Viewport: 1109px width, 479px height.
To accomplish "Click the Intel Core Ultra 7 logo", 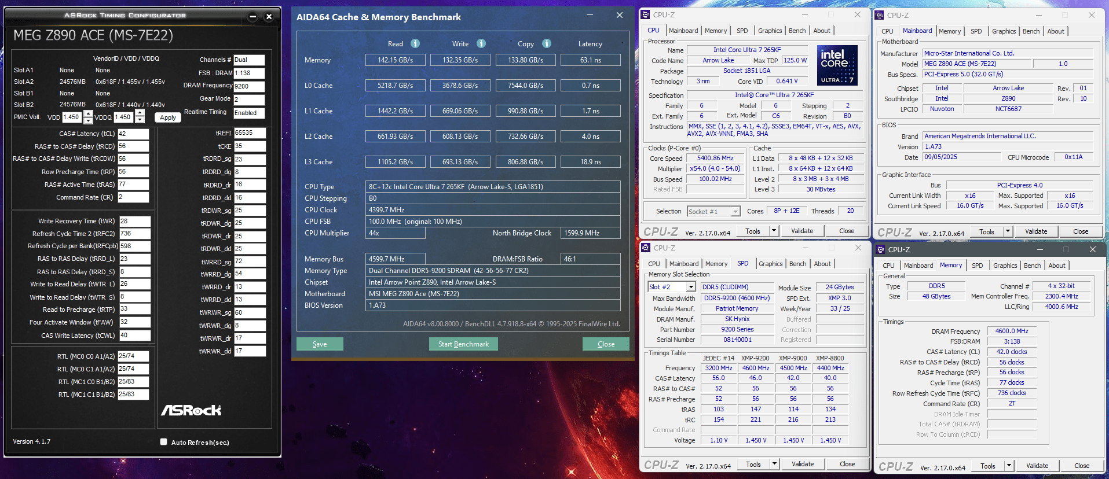I will 837,66.
